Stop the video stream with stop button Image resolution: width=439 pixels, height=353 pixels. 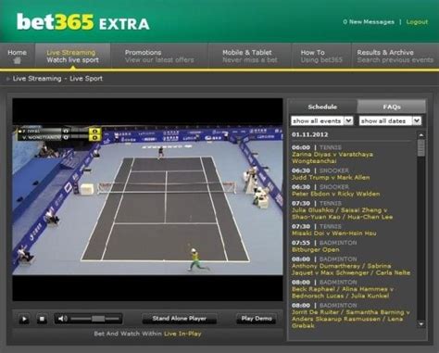coord(42,319)
